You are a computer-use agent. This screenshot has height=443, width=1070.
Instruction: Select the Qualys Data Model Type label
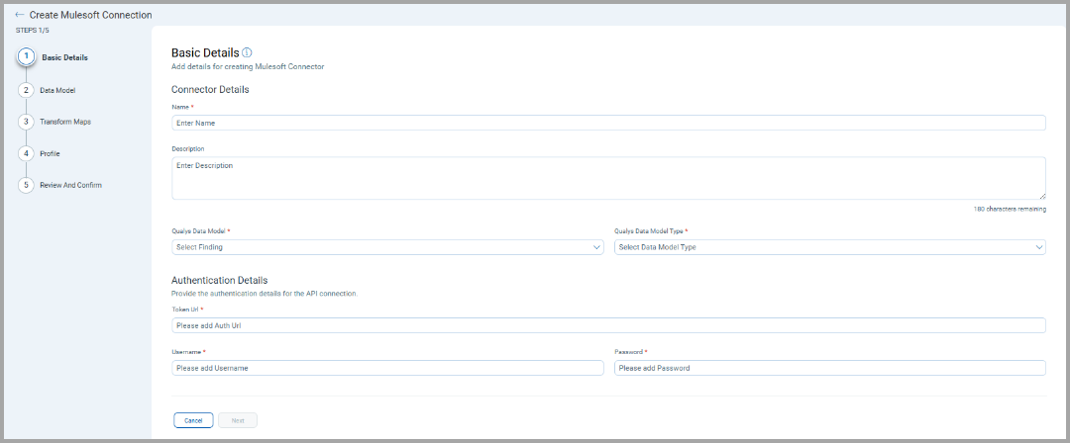(649, 231)
